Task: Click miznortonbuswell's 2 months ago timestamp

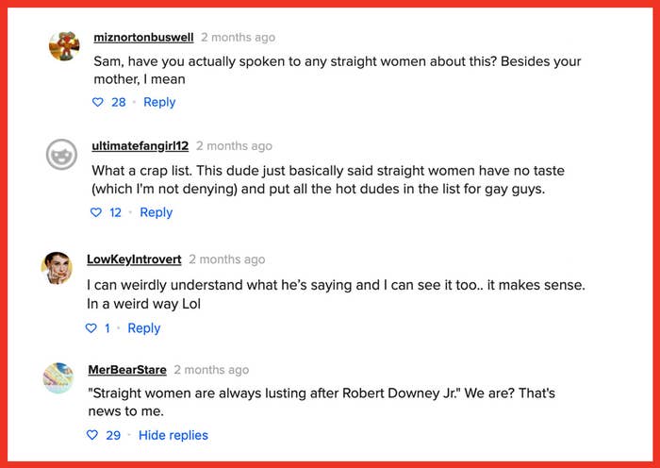Action: coord(239,38)
